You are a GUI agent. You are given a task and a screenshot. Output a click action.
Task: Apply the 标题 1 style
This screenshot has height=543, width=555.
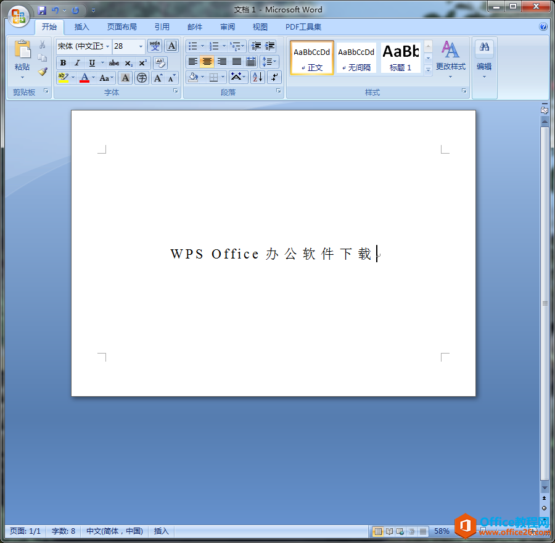[x=400, y=57]
